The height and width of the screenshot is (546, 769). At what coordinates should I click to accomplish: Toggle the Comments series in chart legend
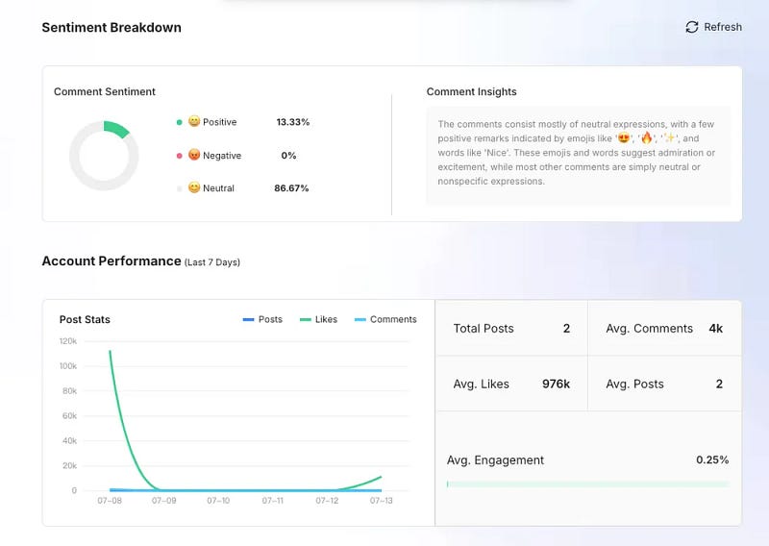pyautogui.click(x=385, y=319)
